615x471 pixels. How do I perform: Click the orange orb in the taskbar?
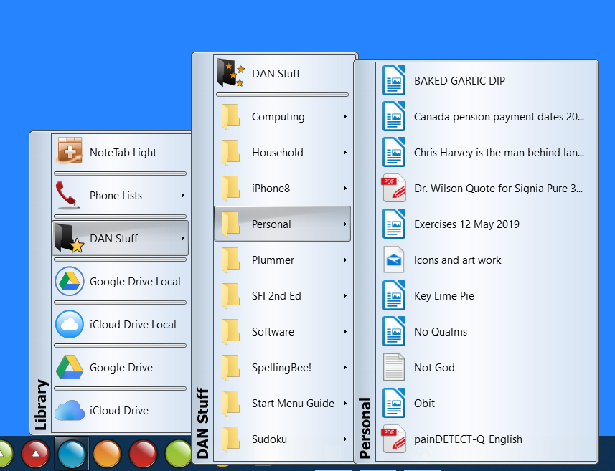[107, 453]
